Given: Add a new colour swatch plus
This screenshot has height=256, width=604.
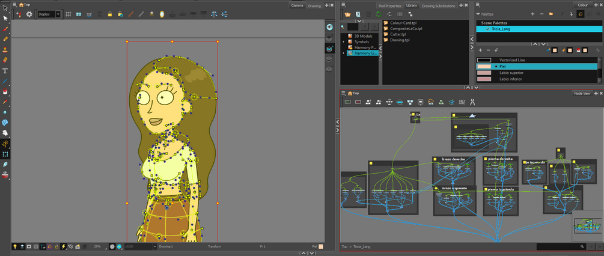Looking at the screenshot, I should [x=480, y=50].
